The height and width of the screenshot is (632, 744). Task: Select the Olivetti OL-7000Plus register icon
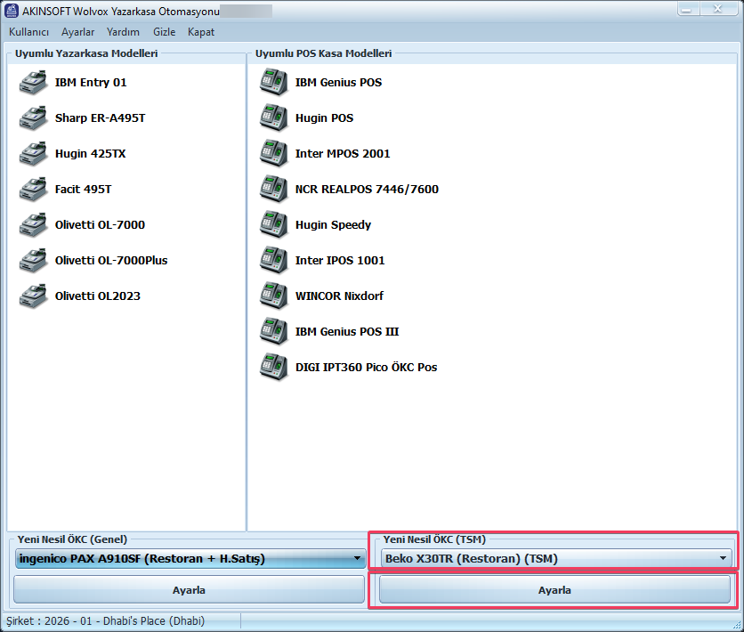coord(33,260)
